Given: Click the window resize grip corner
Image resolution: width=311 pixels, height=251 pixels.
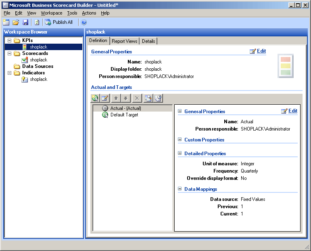Looking at the screenshot, I should coord(307,247).
